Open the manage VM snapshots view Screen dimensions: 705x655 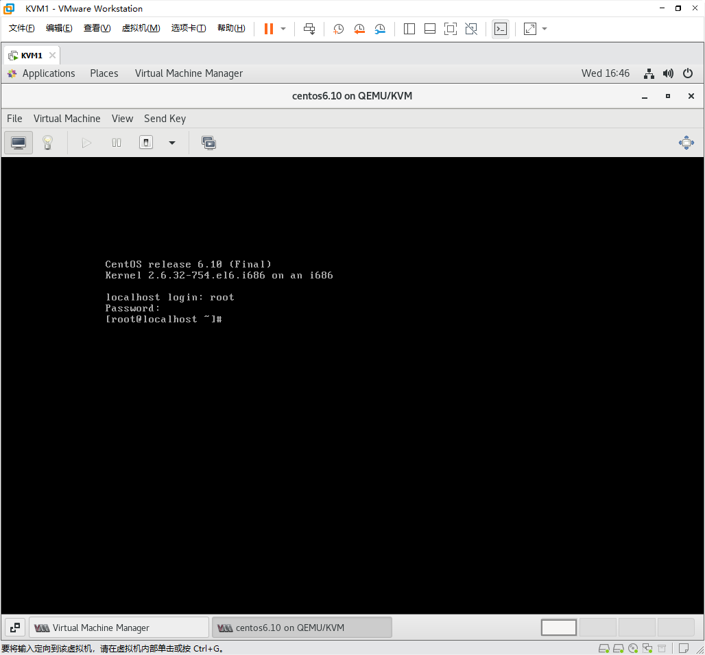(x=208, y=143)
